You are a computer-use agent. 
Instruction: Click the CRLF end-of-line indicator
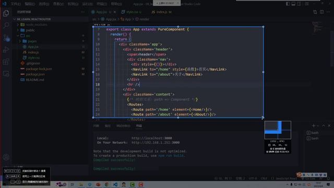click(264, 179)
